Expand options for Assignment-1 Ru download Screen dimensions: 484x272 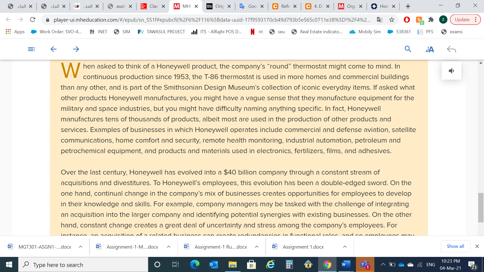[257, 247]
